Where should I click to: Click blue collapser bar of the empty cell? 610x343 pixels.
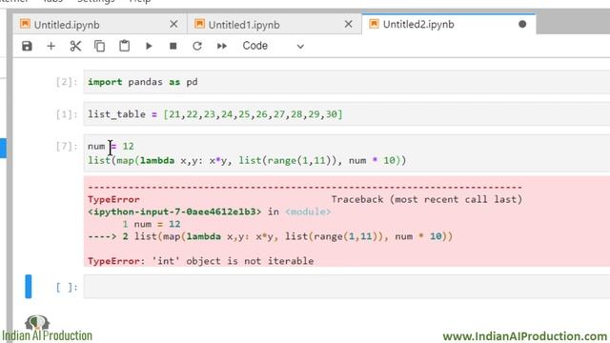coord(28,286)
